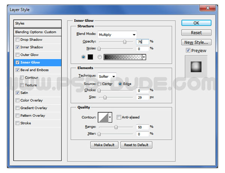
Task: Open the gradient picker dropdown arrow
Action: coord(144,57)
